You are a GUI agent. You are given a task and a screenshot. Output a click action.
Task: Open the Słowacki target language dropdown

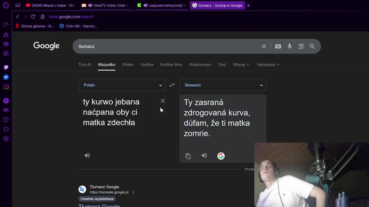[223, 85]
